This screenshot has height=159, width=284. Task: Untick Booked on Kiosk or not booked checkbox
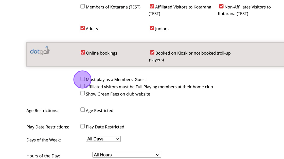point(152,53)
